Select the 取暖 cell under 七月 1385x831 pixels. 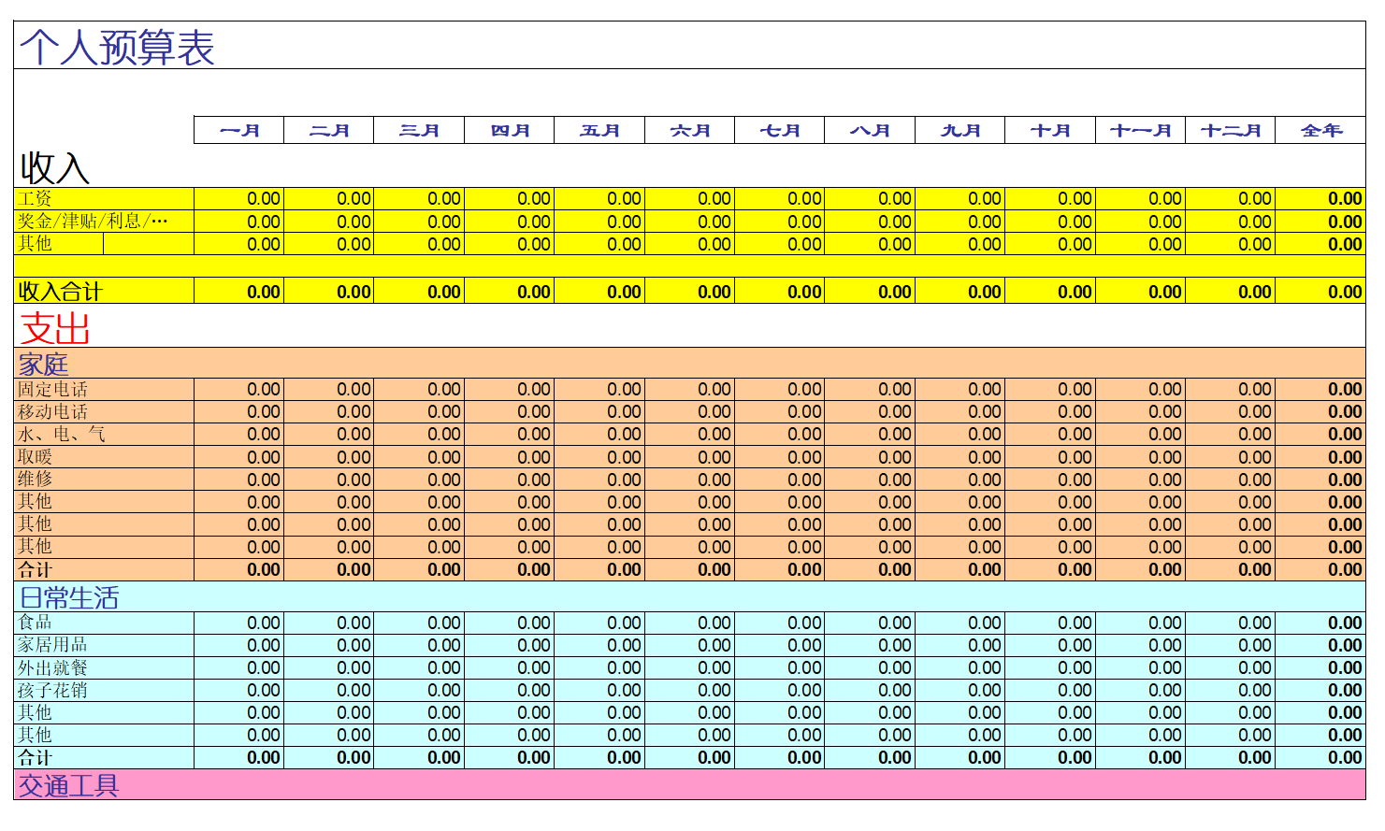(x=780, y=457)
